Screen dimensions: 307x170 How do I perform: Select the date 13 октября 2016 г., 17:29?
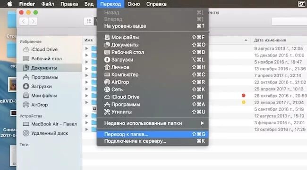[280, 130]
